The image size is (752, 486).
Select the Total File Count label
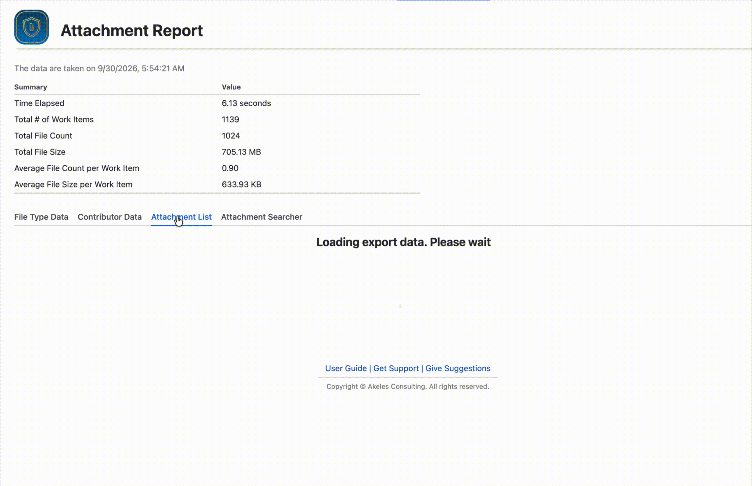[43, 136]
